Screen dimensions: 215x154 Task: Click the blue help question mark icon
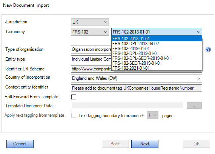point(208,49)
